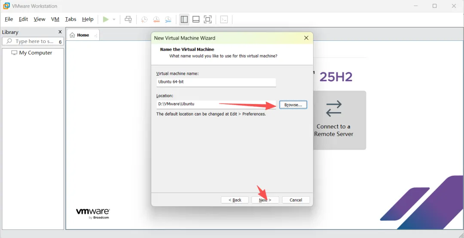Image resolution: width=464 pixels, height=238 pixels.
Task: Close the Library panel
Action: [60, 32]
